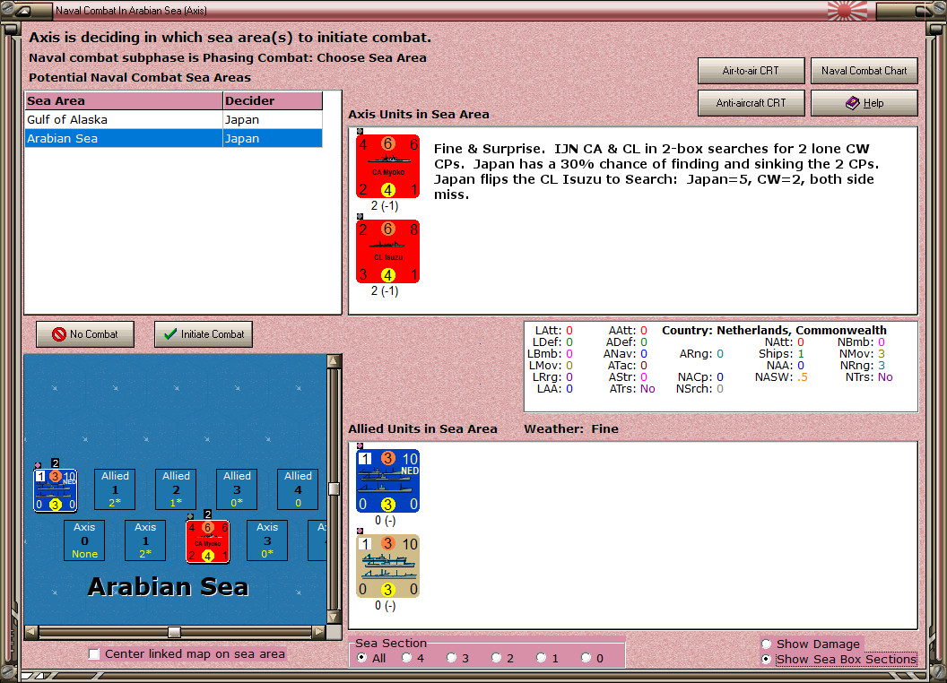This screenshot has width=947, height=683.
Task: Open the Anti-aircraft CRT chart
Action: click(751, 103)
